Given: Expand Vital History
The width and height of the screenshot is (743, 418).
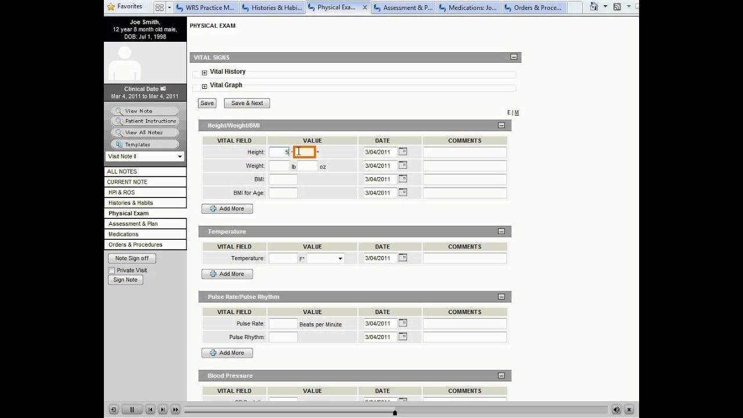Looking at the screenshot, I should point(204,73).
